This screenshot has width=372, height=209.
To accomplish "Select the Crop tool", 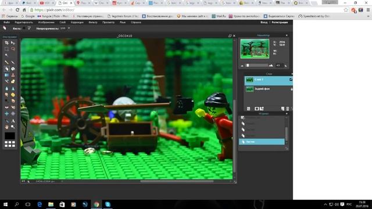I will tap(6, 43).
